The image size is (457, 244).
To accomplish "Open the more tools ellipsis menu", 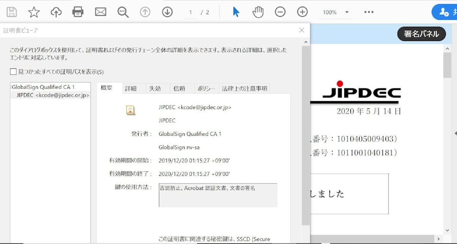I will click(x=369, y=12).
